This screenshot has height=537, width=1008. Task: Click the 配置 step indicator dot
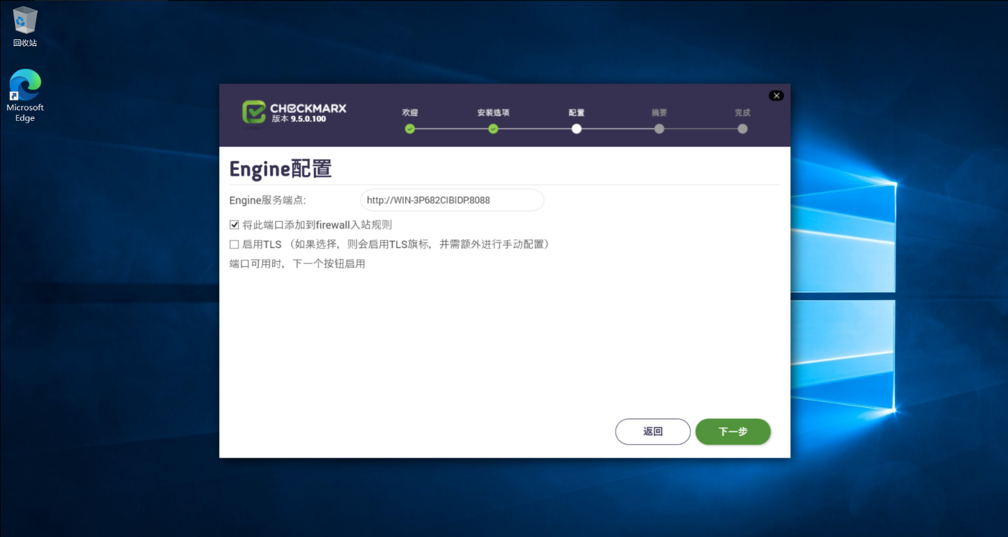tap(576, 129)
